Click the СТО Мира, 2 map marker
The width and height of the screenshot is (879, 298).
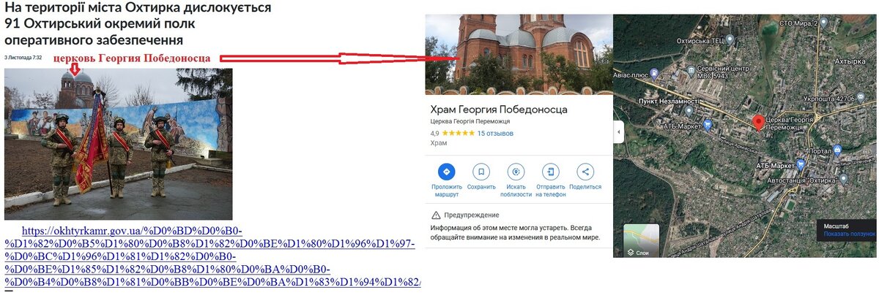tap(823, 23)
